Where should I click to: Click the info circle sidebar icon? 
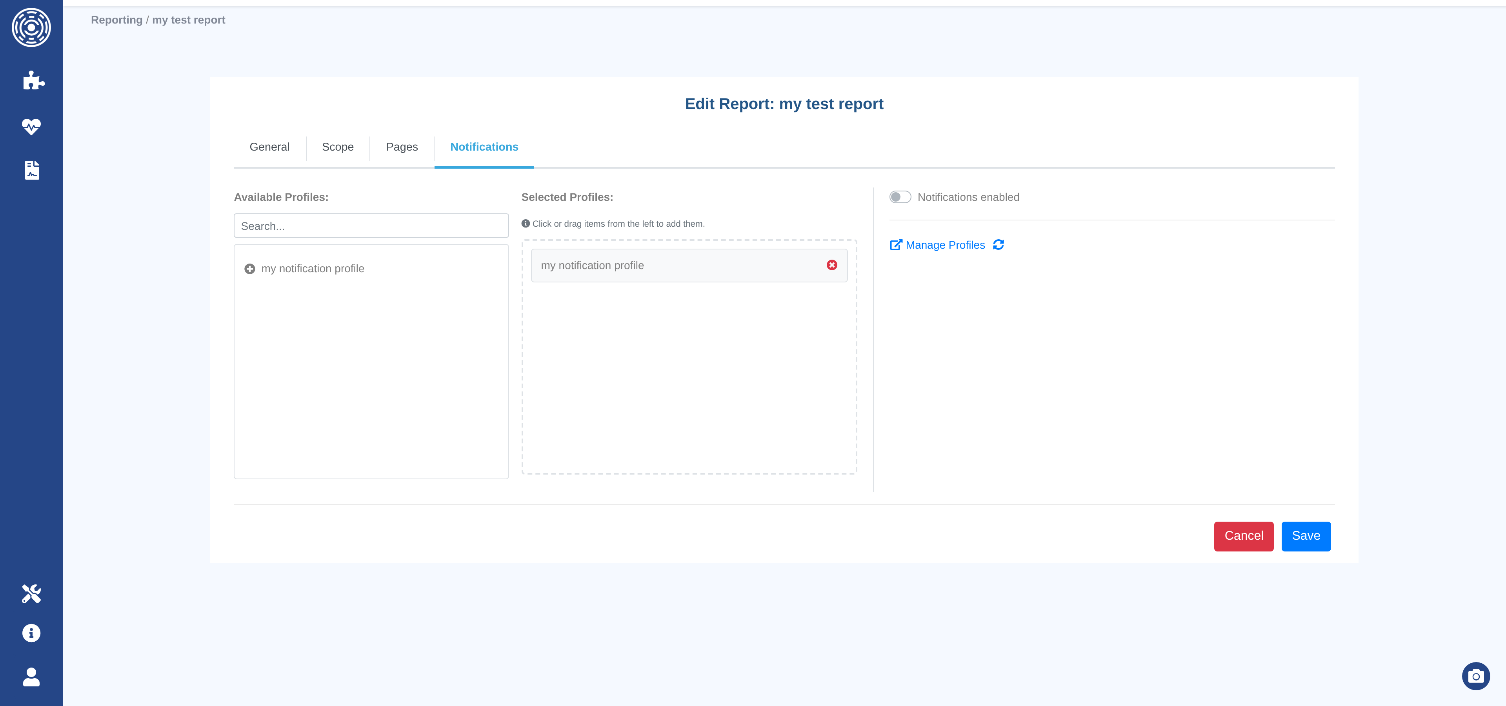pyautogui.click(x=31, y=633)
